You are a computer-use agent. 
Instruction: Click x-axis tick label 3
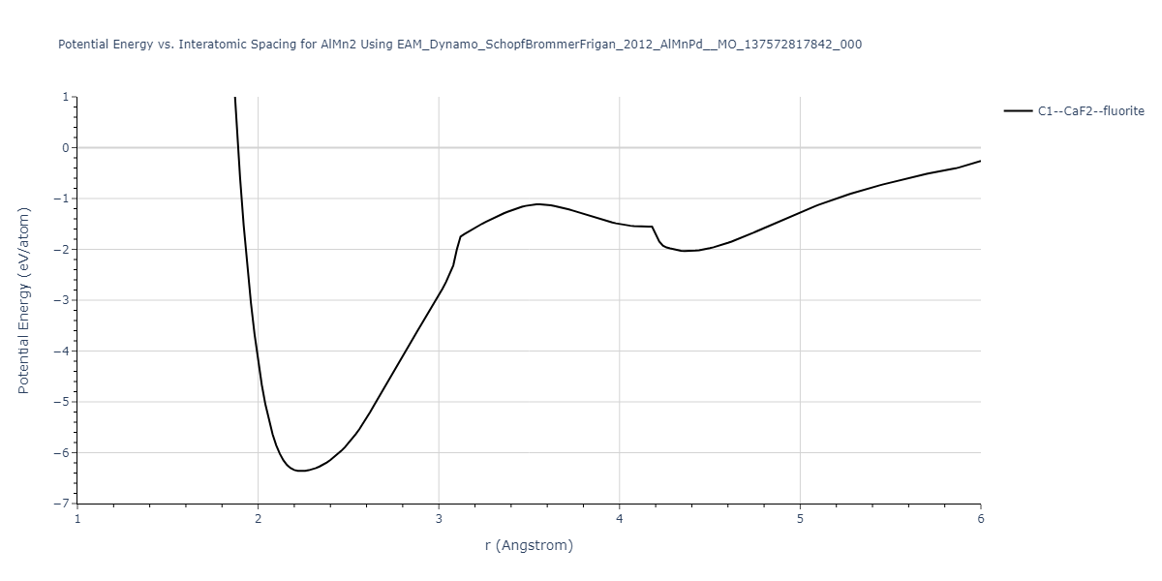tap(439, 519)
